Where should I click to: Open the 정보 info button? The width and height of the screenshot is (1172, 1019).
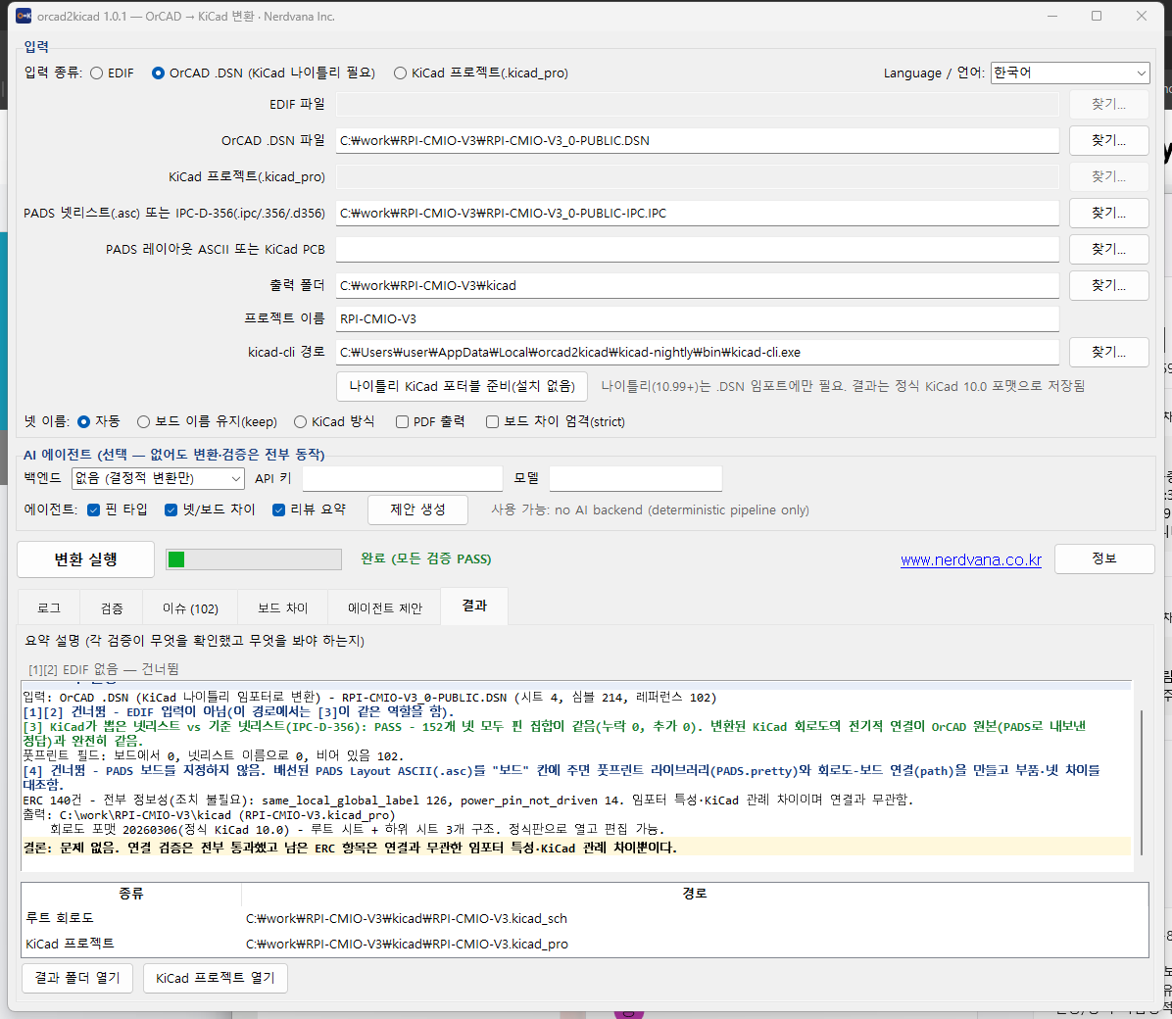(1104, 558)
